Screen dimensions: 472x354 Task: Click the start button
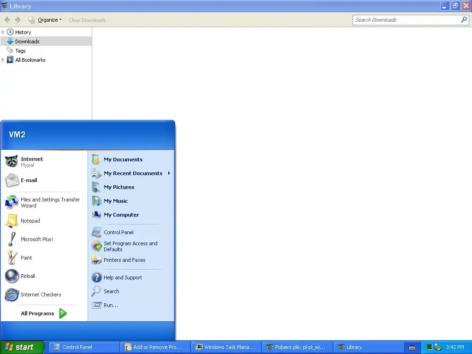click(22, 347)
